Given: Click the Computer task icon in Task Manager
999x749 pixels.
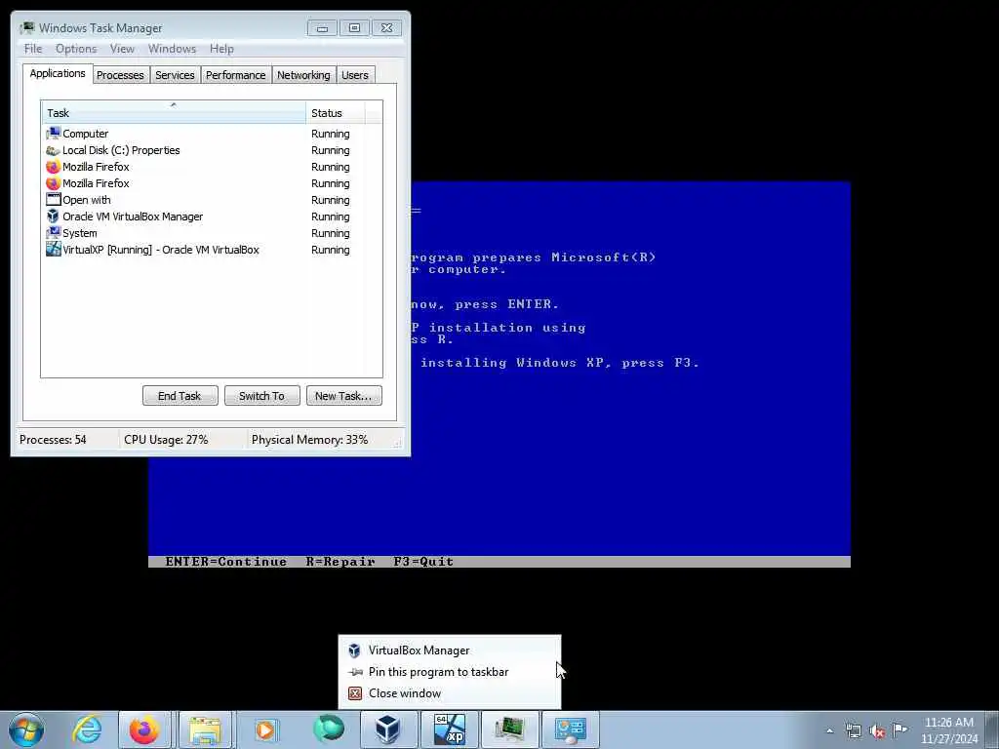Looking at the screenshot, I should (x=53, y=133).
